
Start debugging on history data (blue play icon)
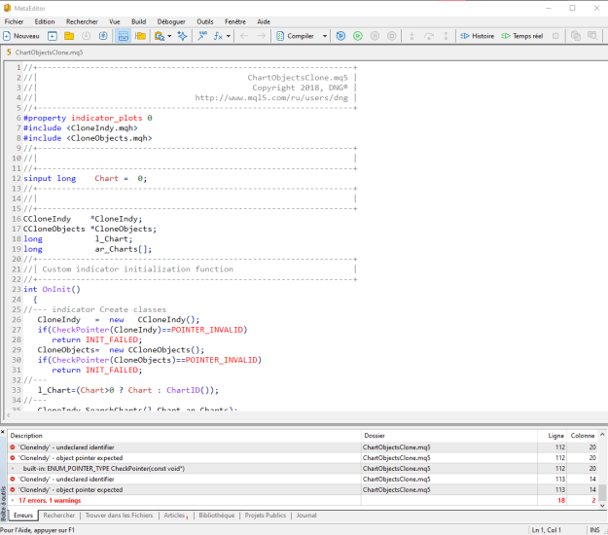click(340, 36)
